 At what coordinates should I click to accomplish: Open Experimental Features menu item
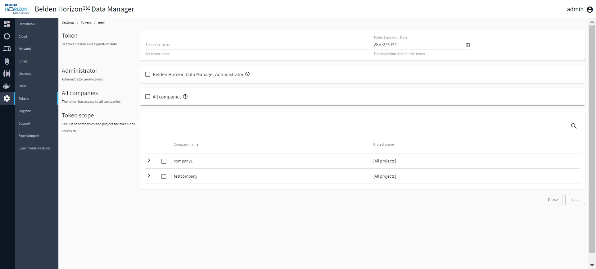coord(36,148)
